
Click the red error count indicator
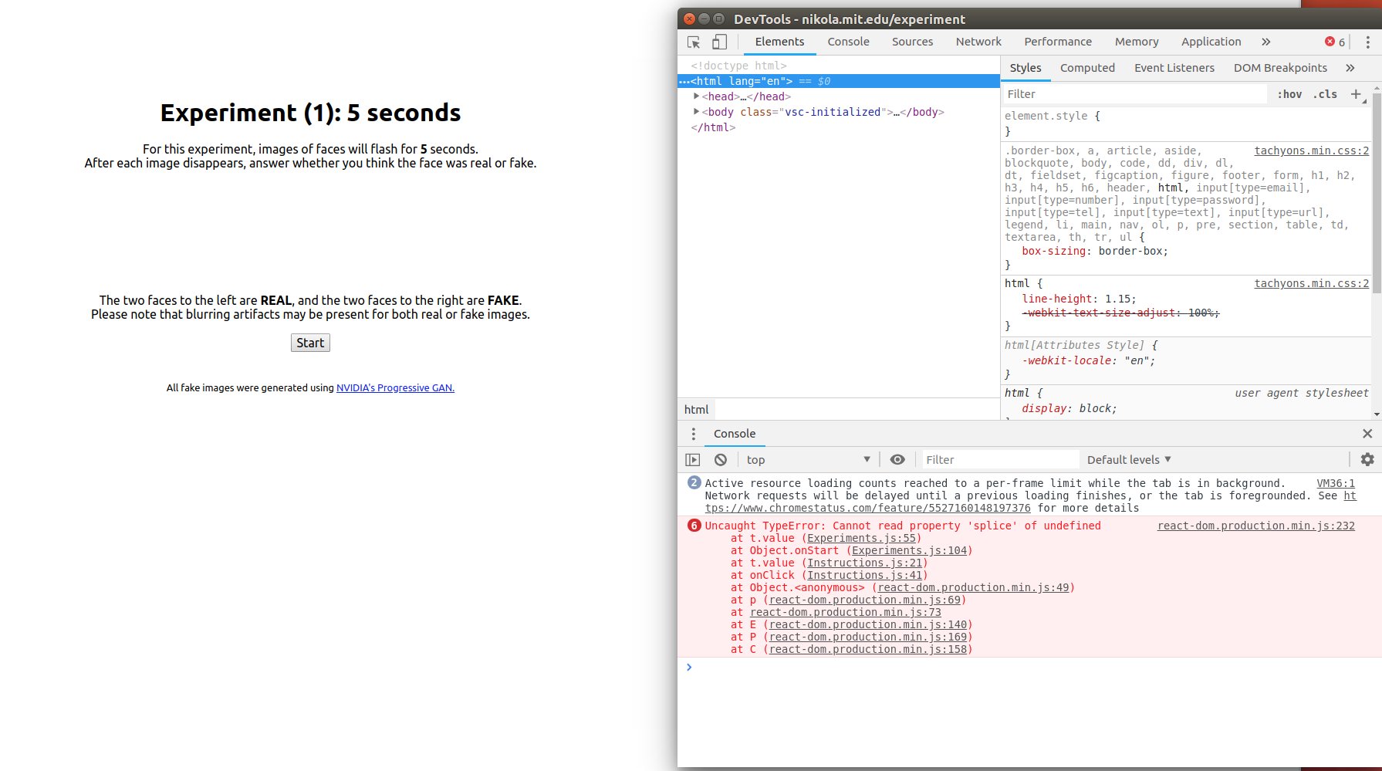click(x=1335, y=42)
